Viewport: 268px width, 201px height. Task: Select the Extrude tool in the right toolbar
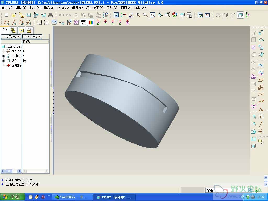[x=261, y=32]
